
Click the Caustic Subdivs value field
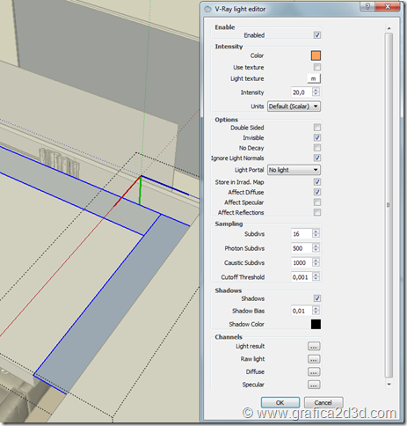(x=302, y=262)
